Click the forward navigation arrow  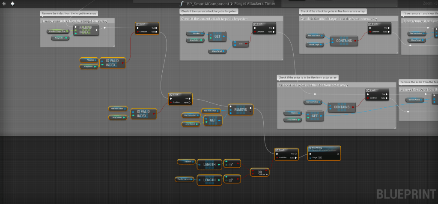(x=12, y=3)
